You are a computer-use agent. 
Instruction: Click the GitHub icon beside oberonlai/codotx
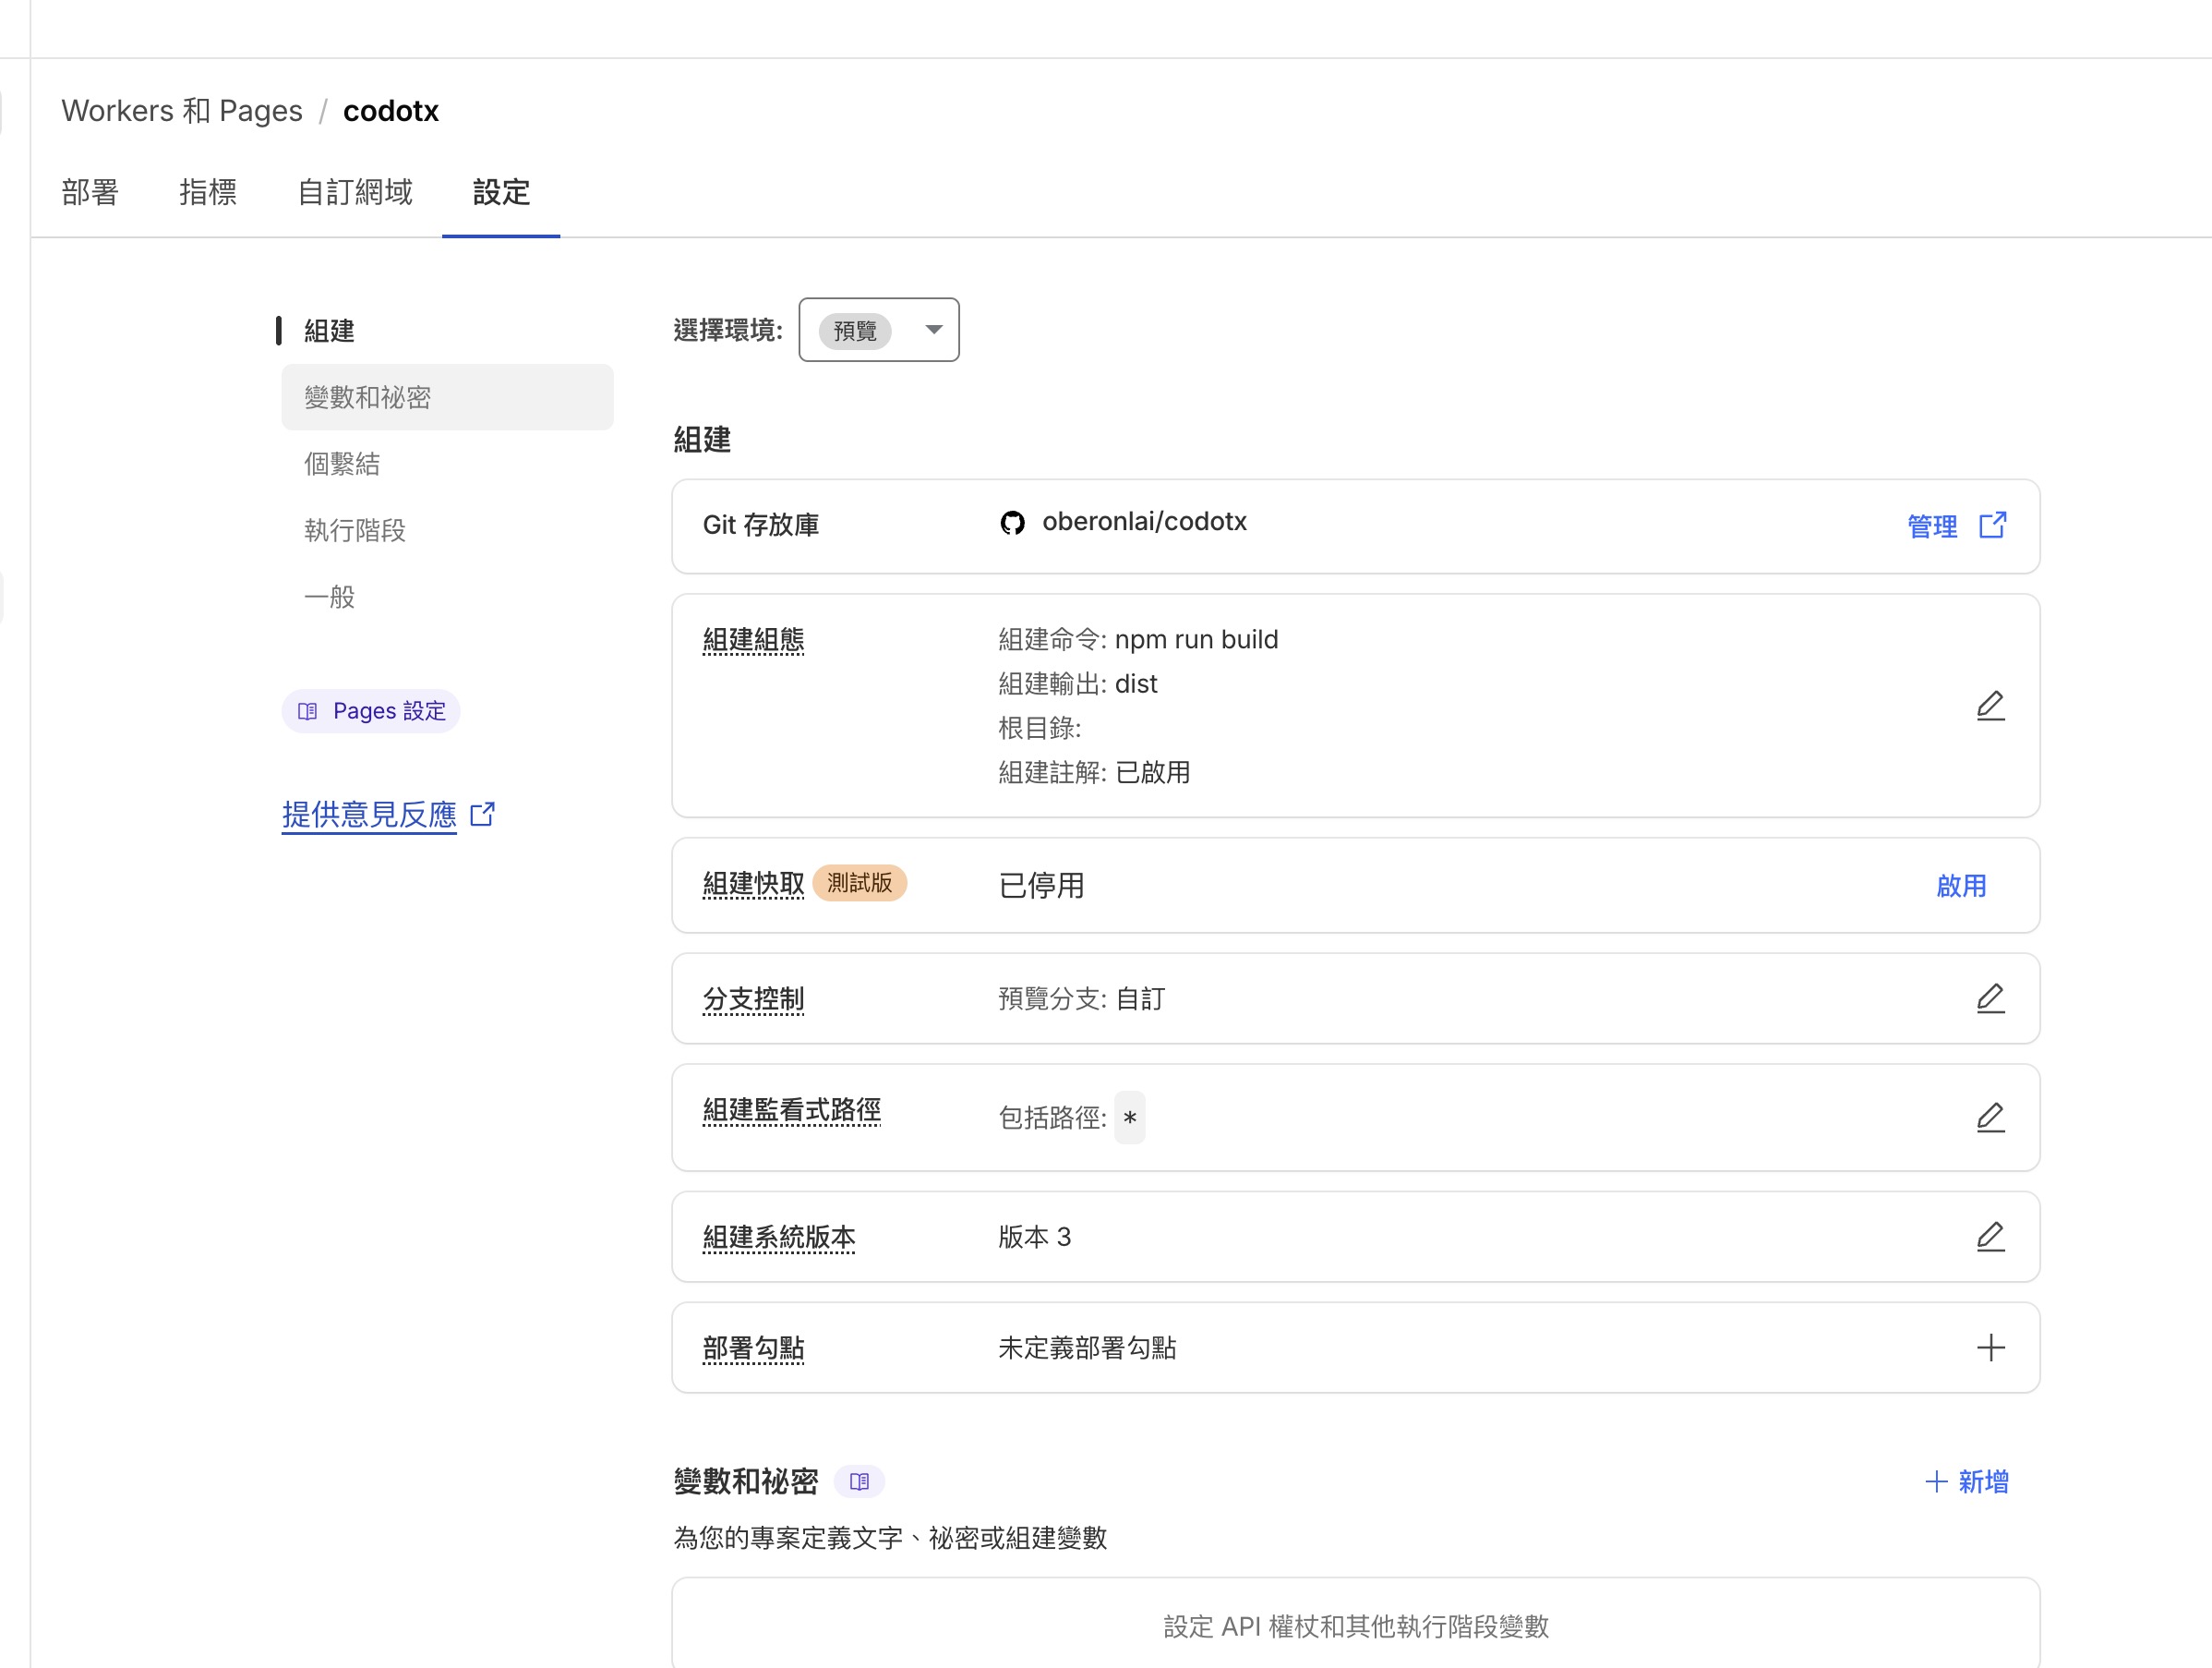1014,523
